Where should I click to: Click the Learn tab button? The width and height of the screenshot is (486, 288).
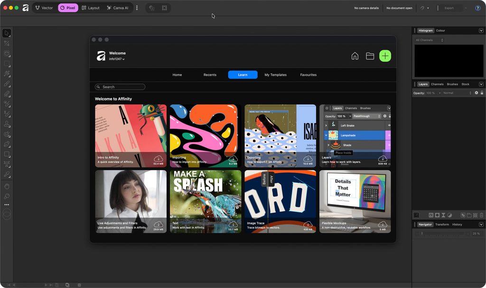[243, 75]
